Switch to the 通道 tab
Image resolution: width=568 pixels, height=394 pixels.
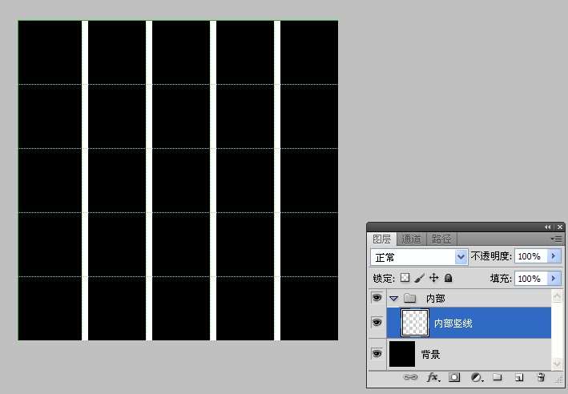point(411,239)
